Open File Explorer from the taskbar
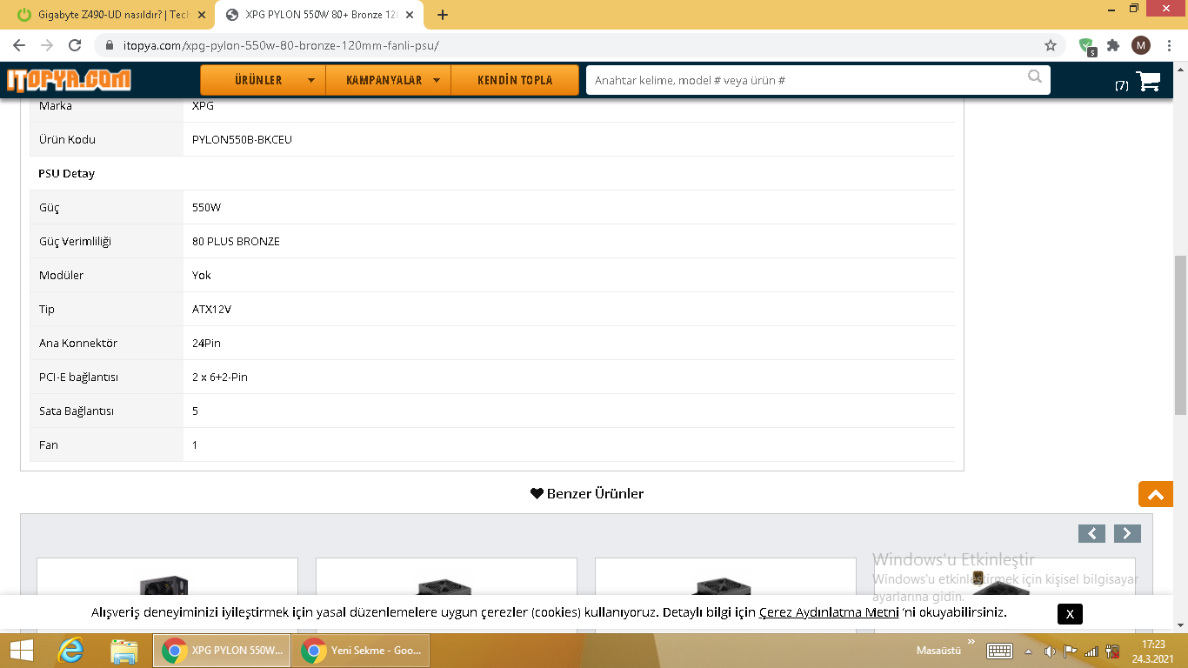1188x668 pixels. tap(124, 650)
